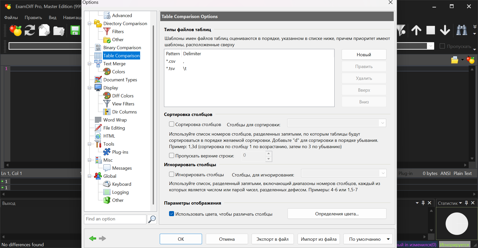Click the re-compare refresh arrows icon
Screen dimensions: 478x248
30,30
